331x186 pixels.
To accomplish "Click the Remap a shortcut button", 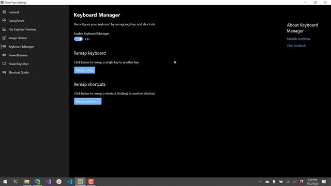I will click(x=87, y=101).
